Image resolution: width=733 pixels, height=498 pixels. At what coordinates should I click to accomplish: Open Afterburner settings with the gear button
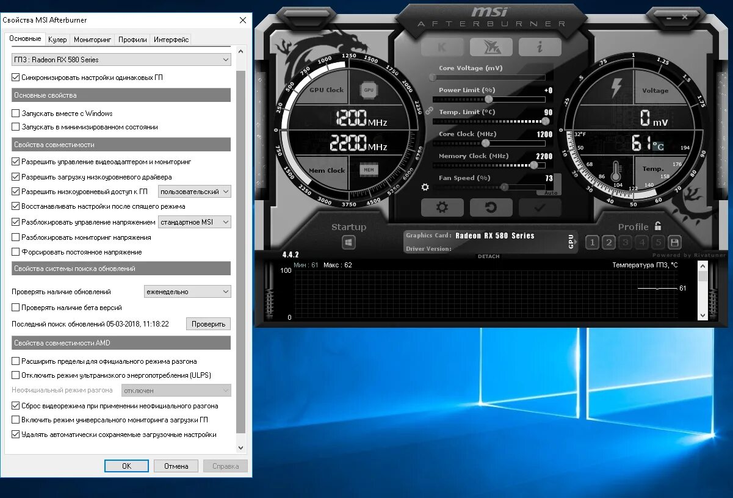pyautogui.click(x=442, y=208)
